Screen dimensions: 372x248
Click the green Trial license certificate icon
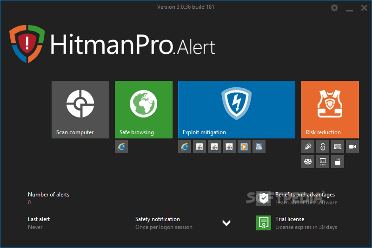[x=263, y=223]
